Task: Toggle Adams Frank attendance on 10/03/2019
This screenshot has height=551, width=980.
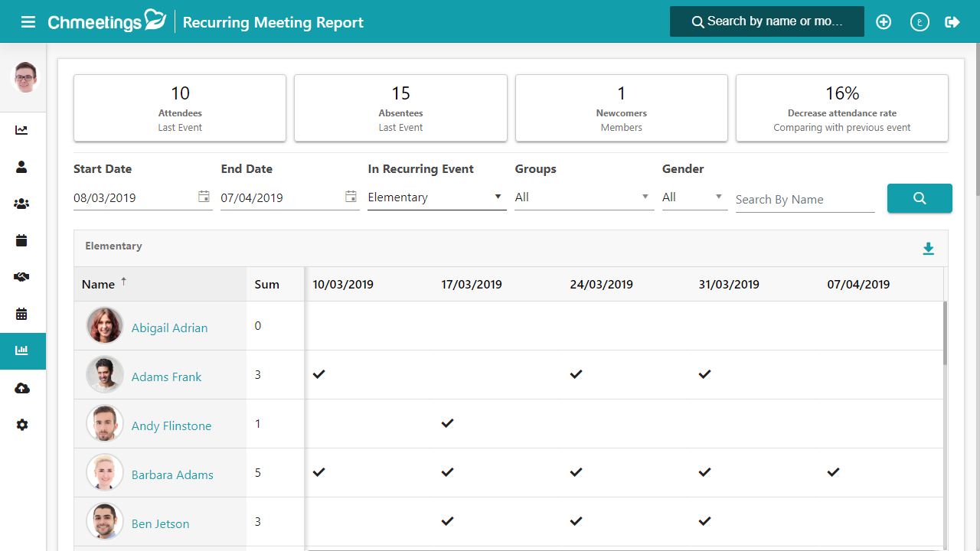Action: pyautogui.click(x=319, y=374)
